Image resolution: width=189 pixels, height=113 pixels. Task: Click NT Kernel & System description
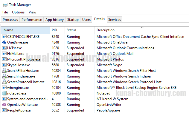(x=112, y=99)
